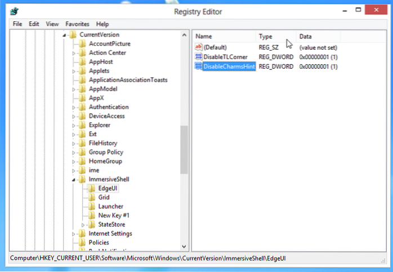Screen dimensions: 393x272
Task: Click the tree pane vertical scrollbar thumb
Action: point(184,149)
